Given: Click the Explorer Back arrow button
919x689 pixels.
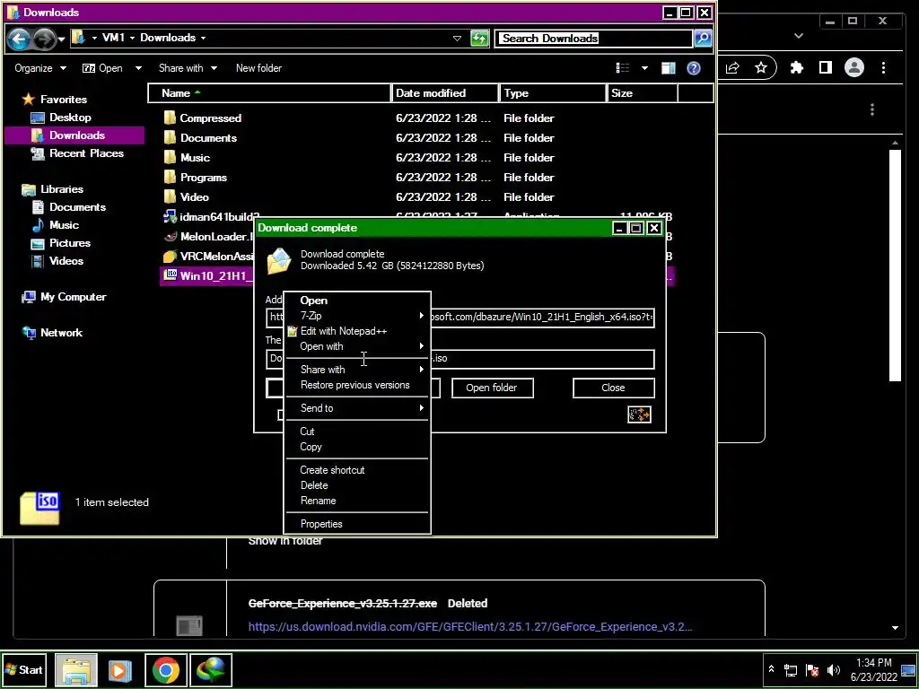Looking at the screenshot, I should (19, 39).
